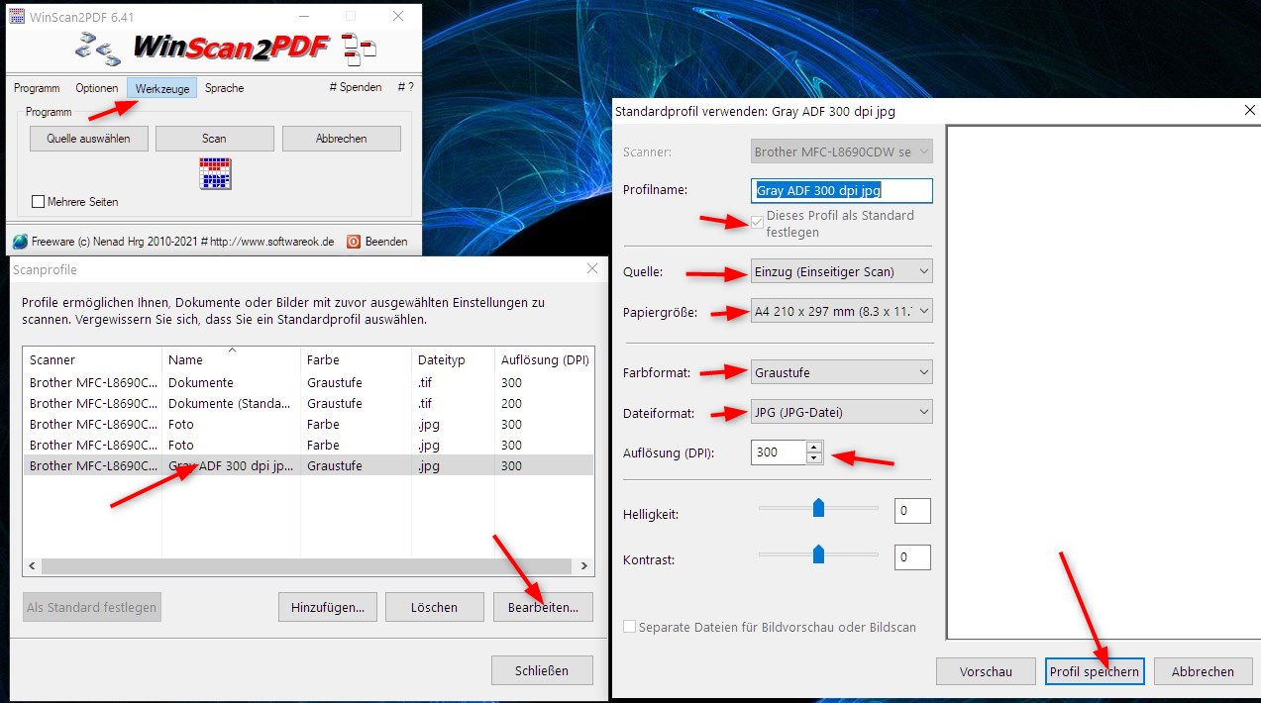Open the Optionen menu

coord(97,88)
